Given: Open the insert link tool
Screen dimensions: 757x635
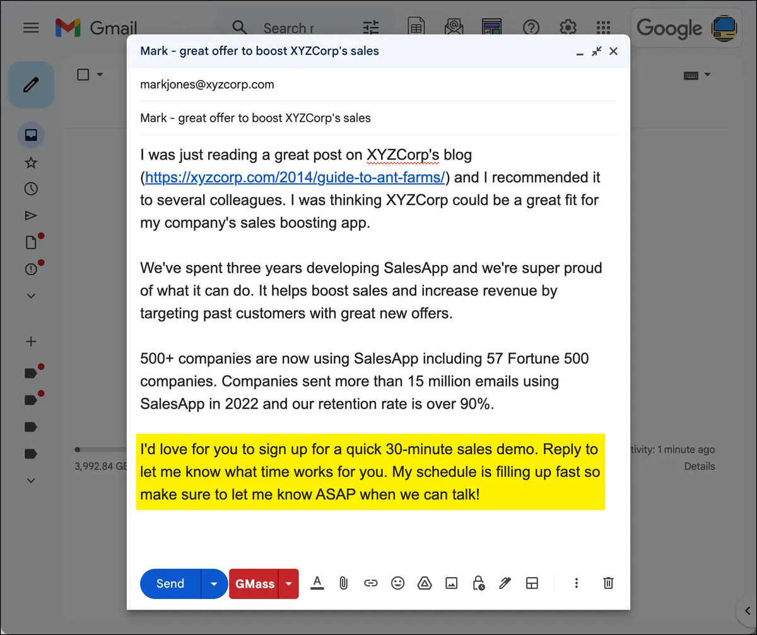Looking at the screenshot, I should 371,583.
